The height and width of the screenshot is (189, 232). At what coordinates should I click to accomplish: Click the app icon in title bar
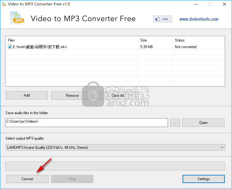click(x=4, y=4)
